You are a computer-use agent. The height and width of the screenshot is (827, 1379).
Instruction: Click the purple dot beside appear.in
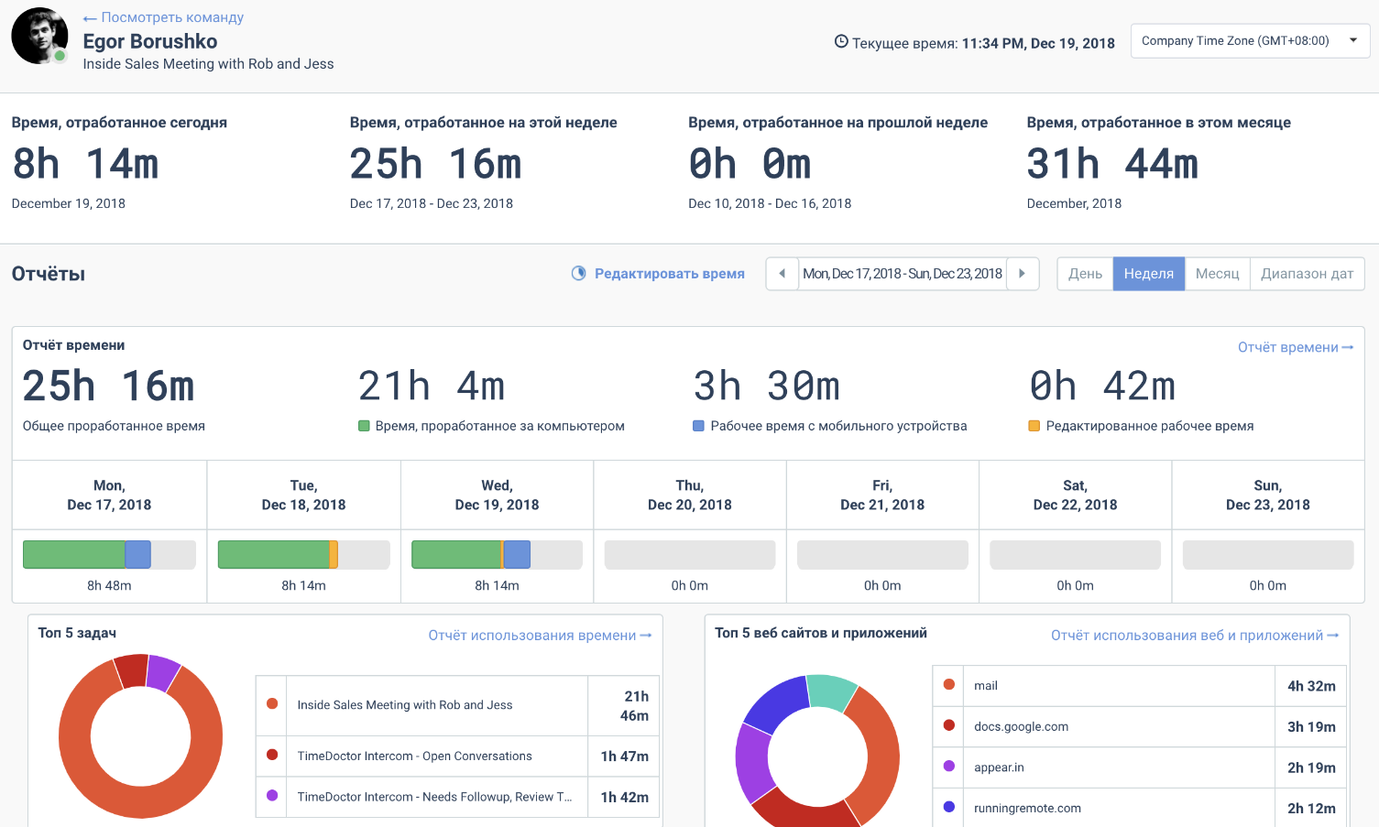click(x=948, y=766)
